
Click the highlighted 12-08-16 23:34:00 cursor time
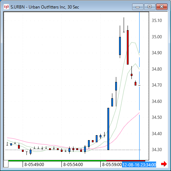[x=139, y=165]
